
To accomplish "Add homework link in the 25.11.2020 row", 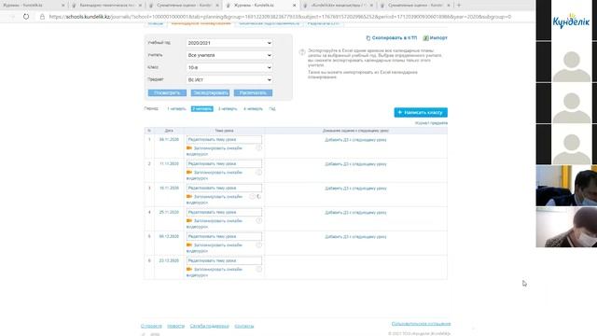I will click(x=355, y=213).
